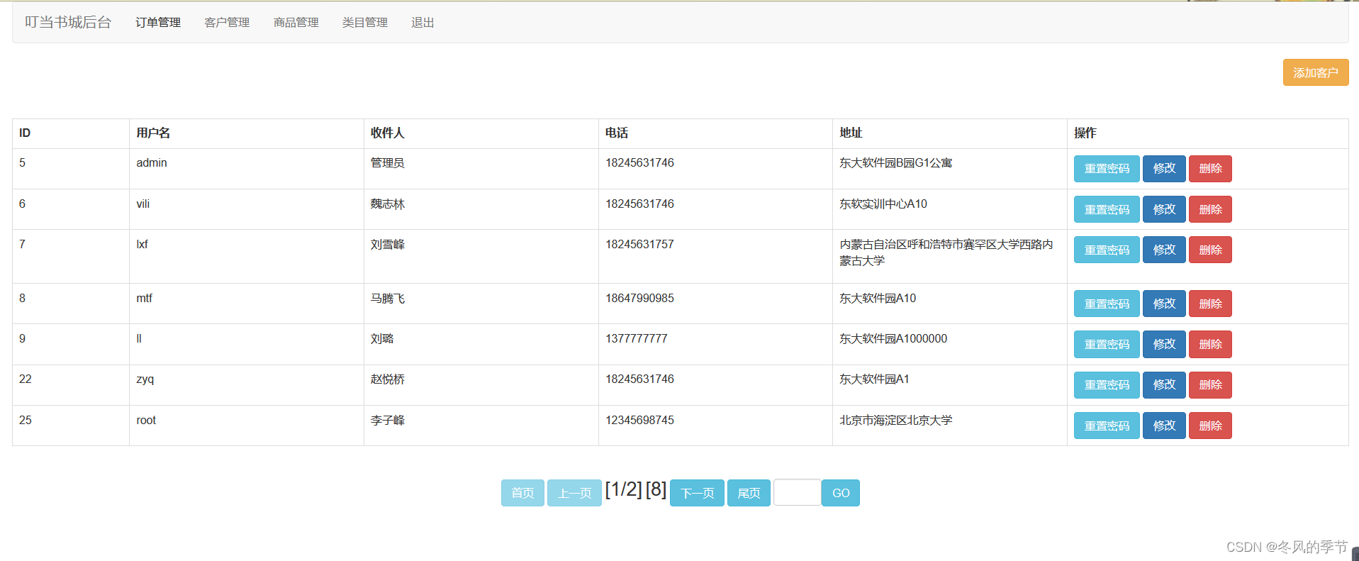Go to 首页 first page
Viewport: 1359px width, 561px height.
[x=522, y=493]
